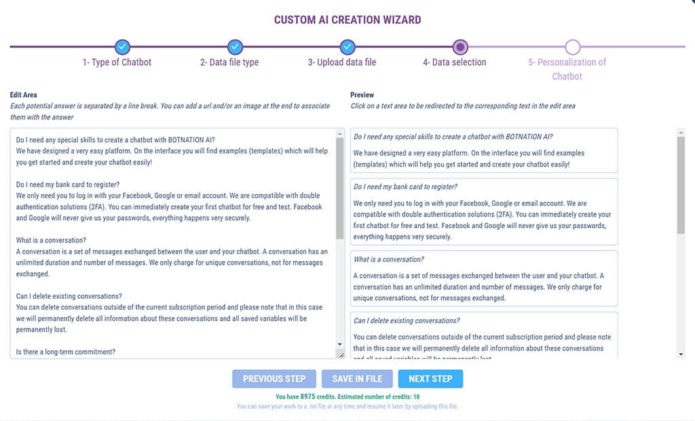Click the preview panel scrollbar thumb

(x=681, y=183)
